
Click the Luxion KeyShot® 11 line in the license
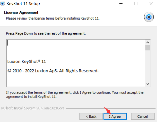coord(27,61)
